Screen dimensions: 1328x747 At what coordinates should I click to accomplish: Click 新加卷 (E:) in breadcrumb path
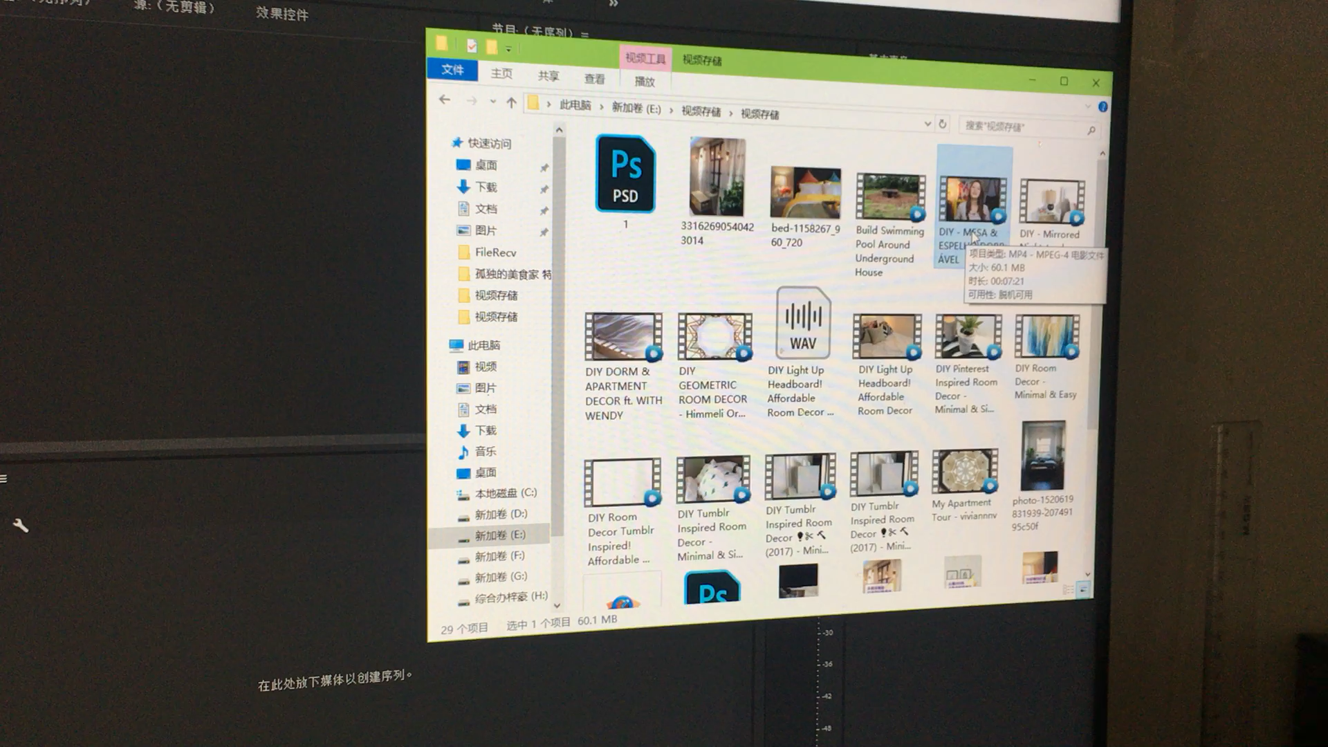point(636,109)
